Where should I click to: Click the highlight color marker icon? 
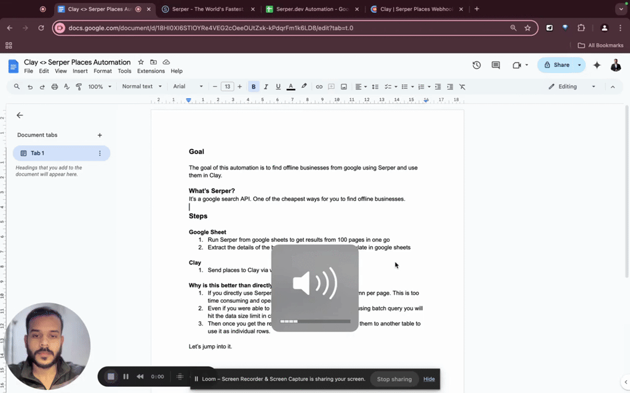(304, 87)
